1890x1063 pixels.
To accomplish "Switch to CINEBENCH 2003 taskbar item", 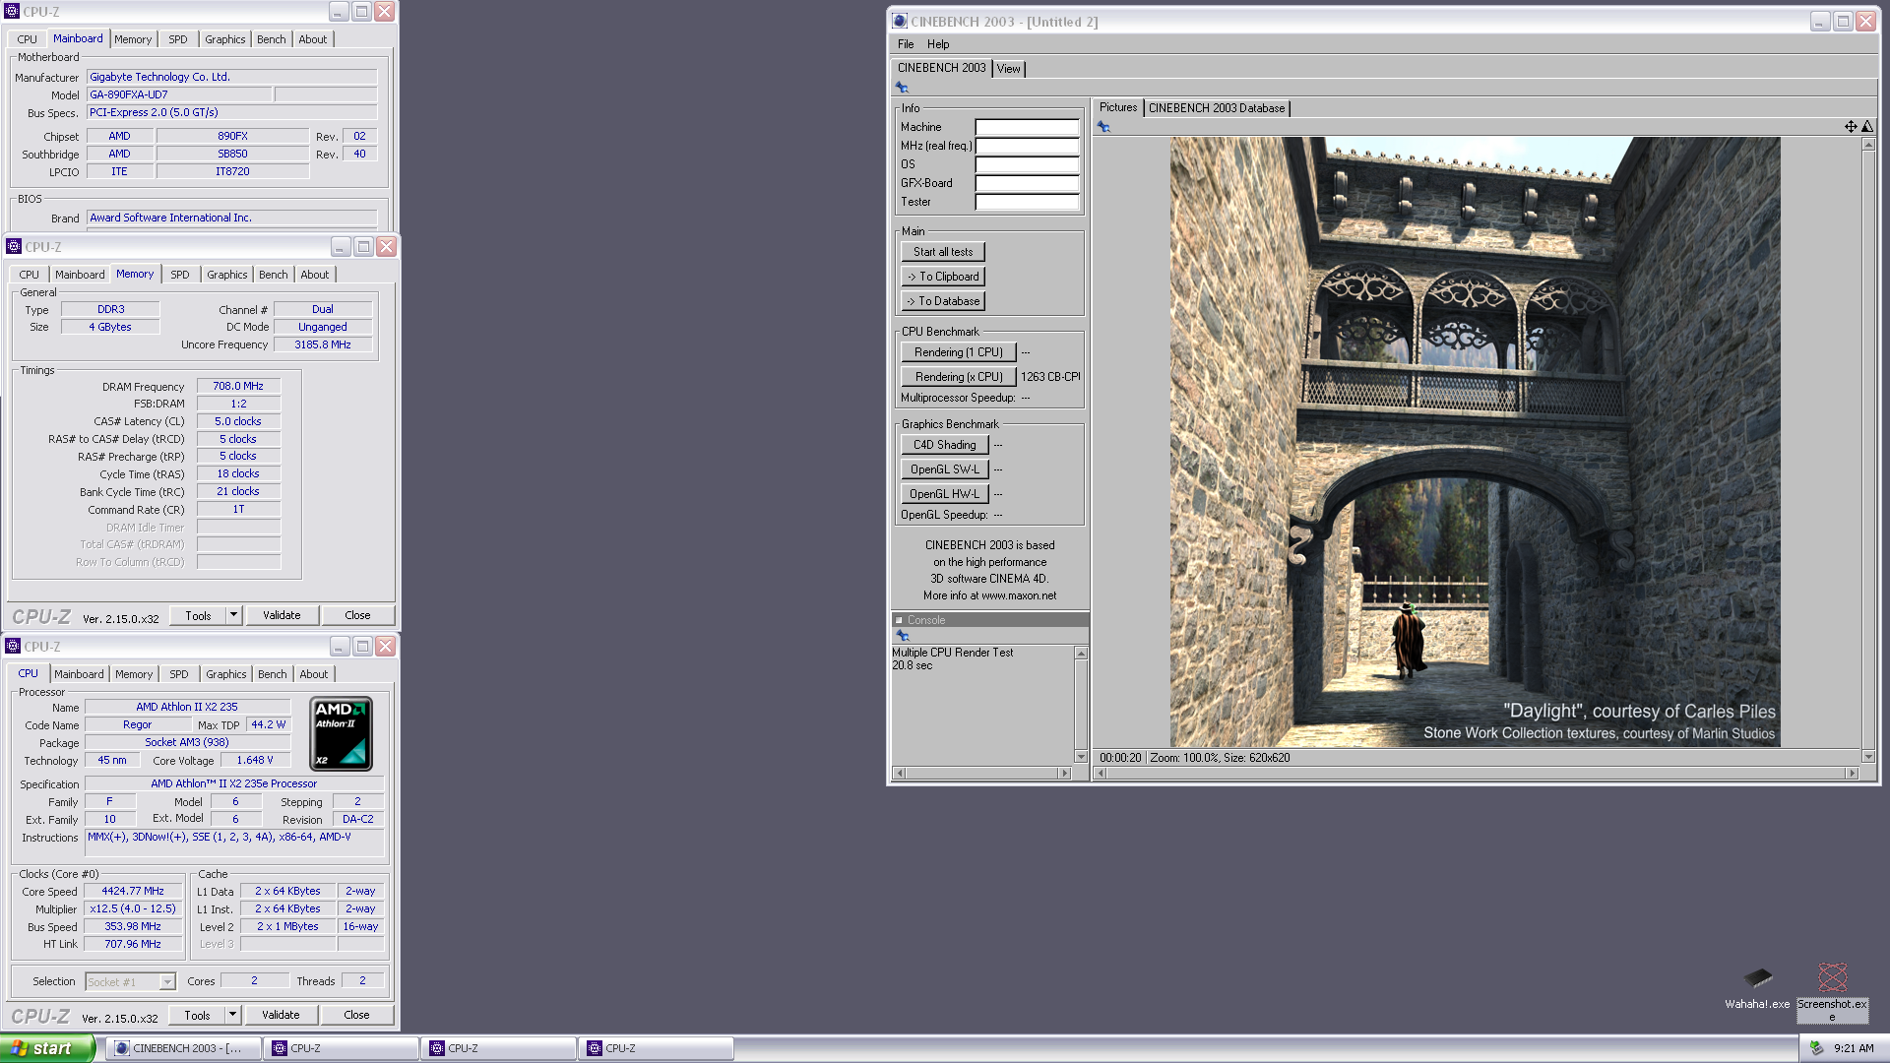I will tap(183, 1048).
